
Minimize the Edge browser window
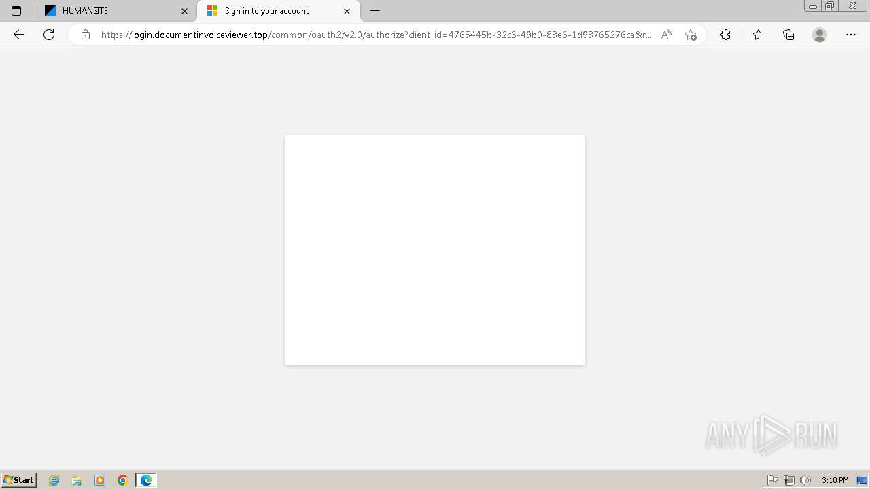tap(813, 6)
